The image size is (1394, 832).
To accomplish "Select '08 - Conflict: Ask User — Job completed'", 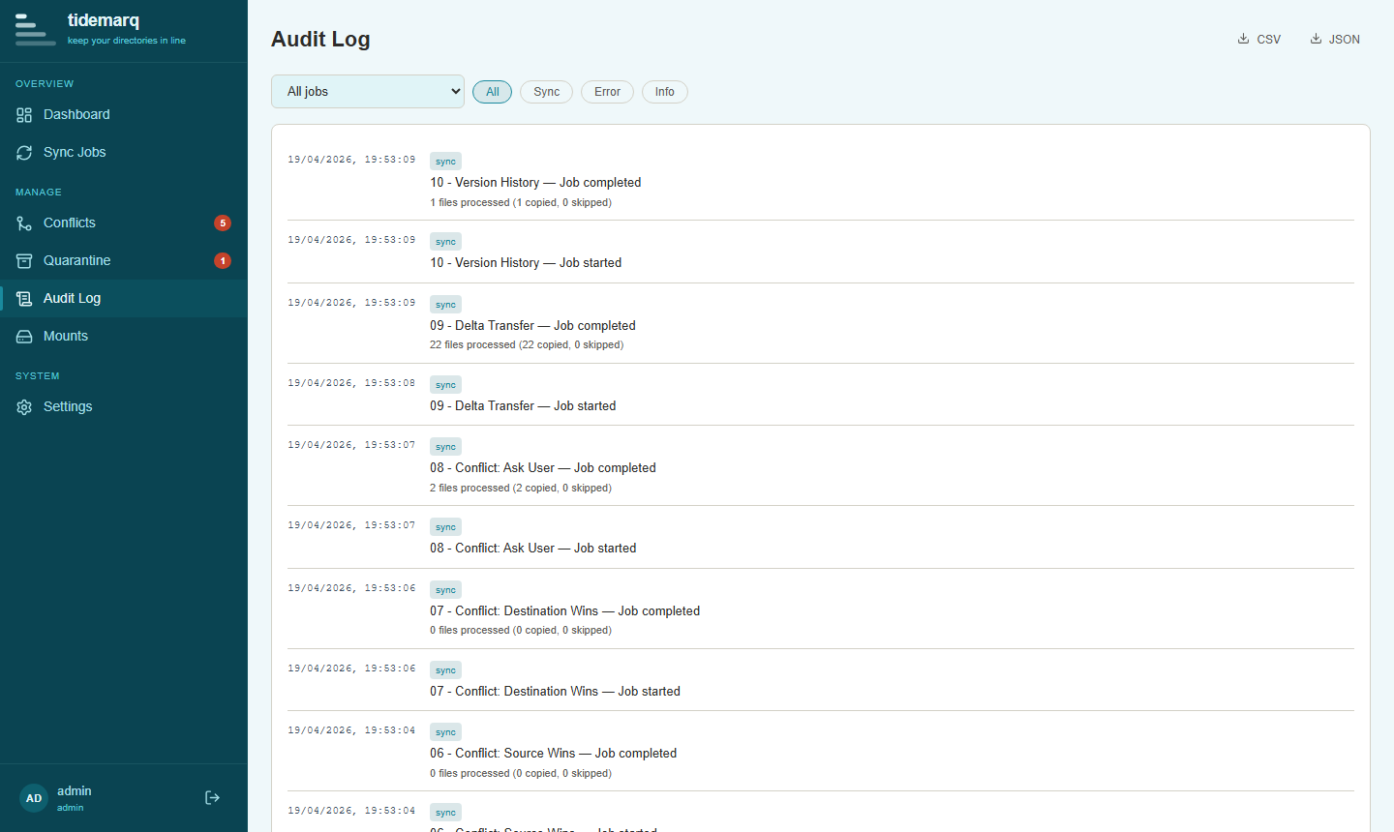I will [543, 468].
